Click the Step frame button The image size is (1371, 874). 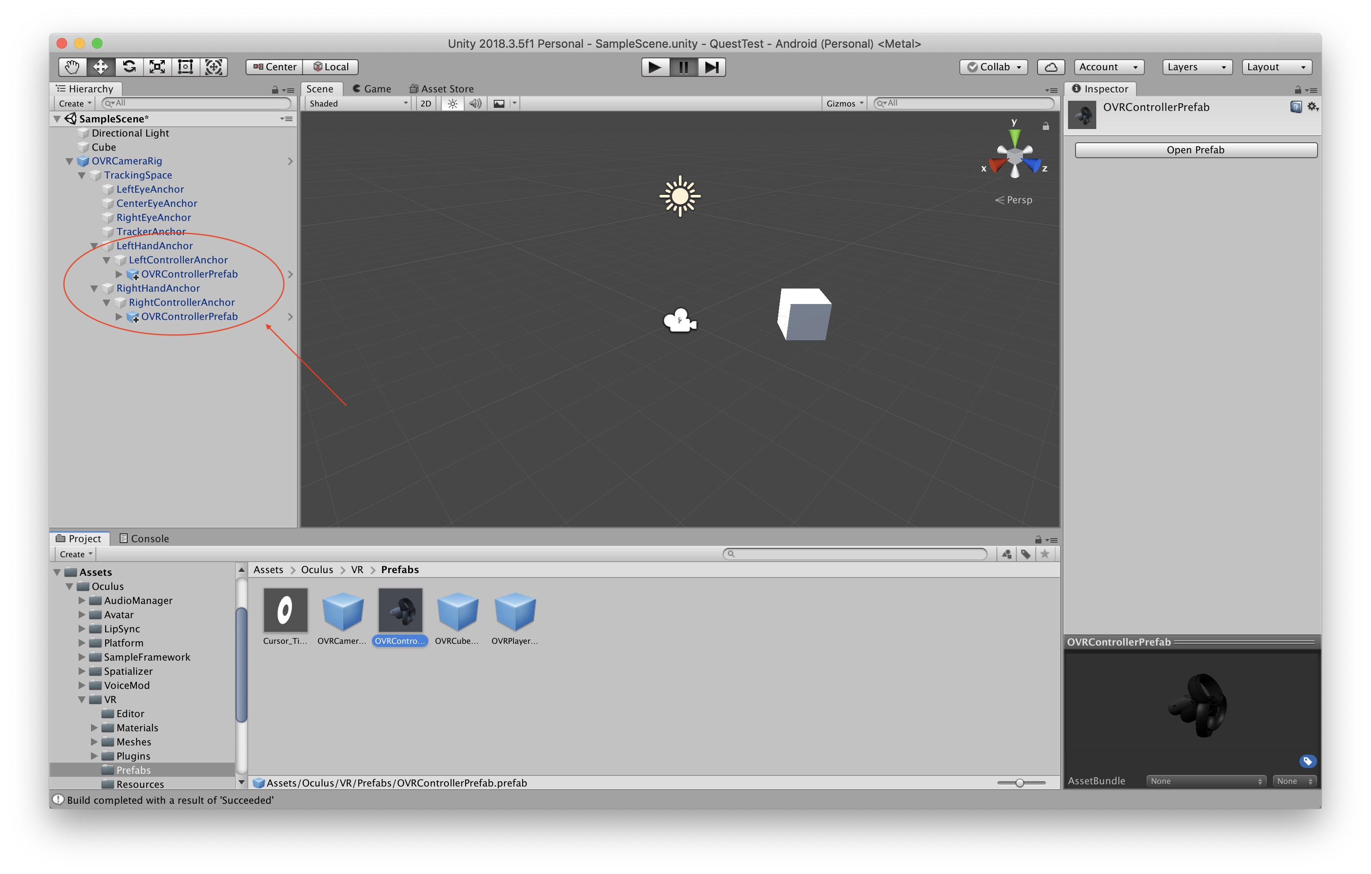(712, 67)
